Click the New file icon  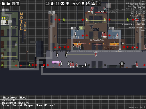click(x=3, y=3)
